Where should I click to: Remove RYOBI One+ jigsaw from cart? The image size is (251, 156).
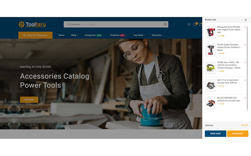point(245,63)
